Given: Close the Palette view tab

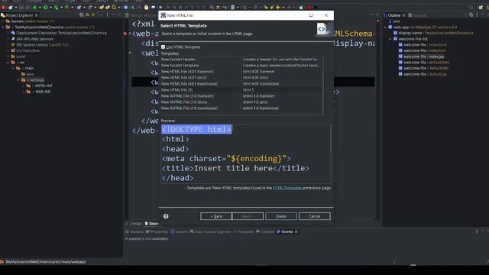Looking at the screenshot, I should click(x=296, y=231).
